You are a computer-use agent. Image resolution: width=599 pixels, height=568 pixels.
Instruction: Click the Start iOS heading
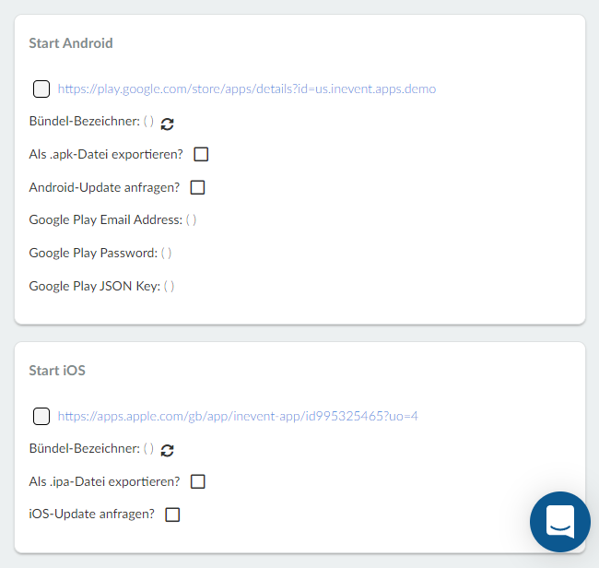point(57,371)
